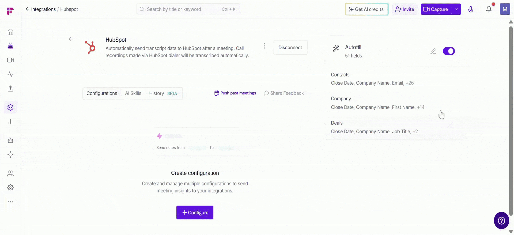Click the HubSpot sprocket logo

pos(90,47)
